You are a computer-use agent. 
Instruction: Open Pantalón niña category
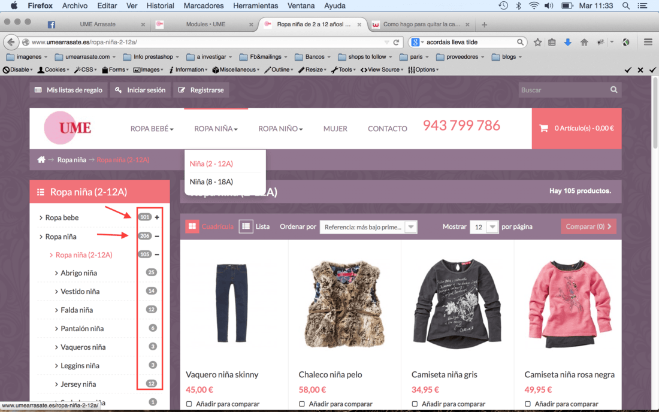[x=82, y=328]
